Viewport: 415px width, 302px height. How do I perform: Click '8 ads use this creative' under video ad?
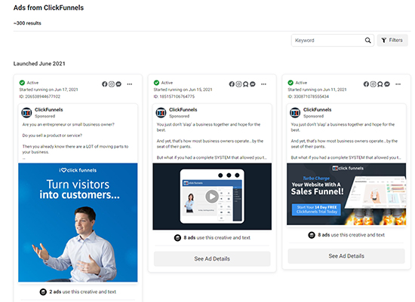(x=217, y=237)
